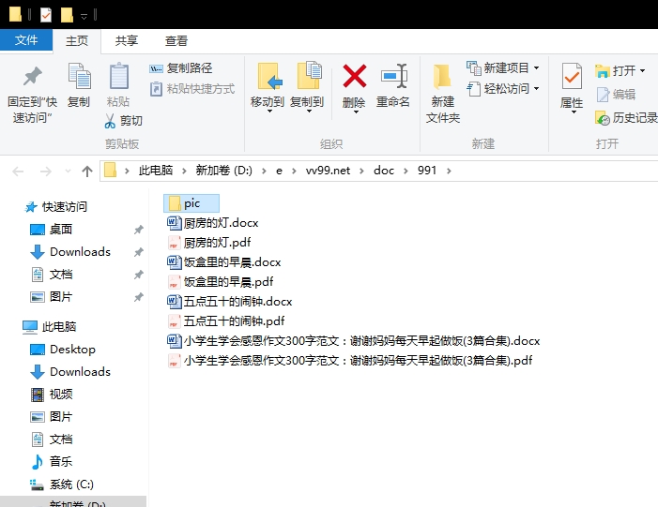
Task: Switch to the Share ribbon tab
Action: pyautogui.click(x=127, y=40)
